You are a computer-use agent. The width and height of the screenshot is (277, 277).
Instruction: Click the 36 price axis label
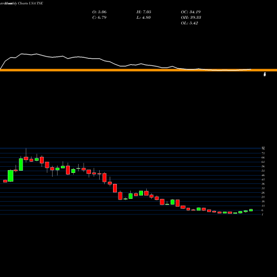coord(263,184)
